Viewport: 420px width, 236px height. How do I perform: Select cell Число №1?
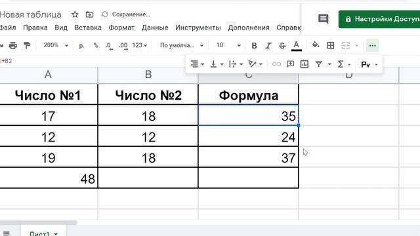pyautogui.click(x=48, y=95)
